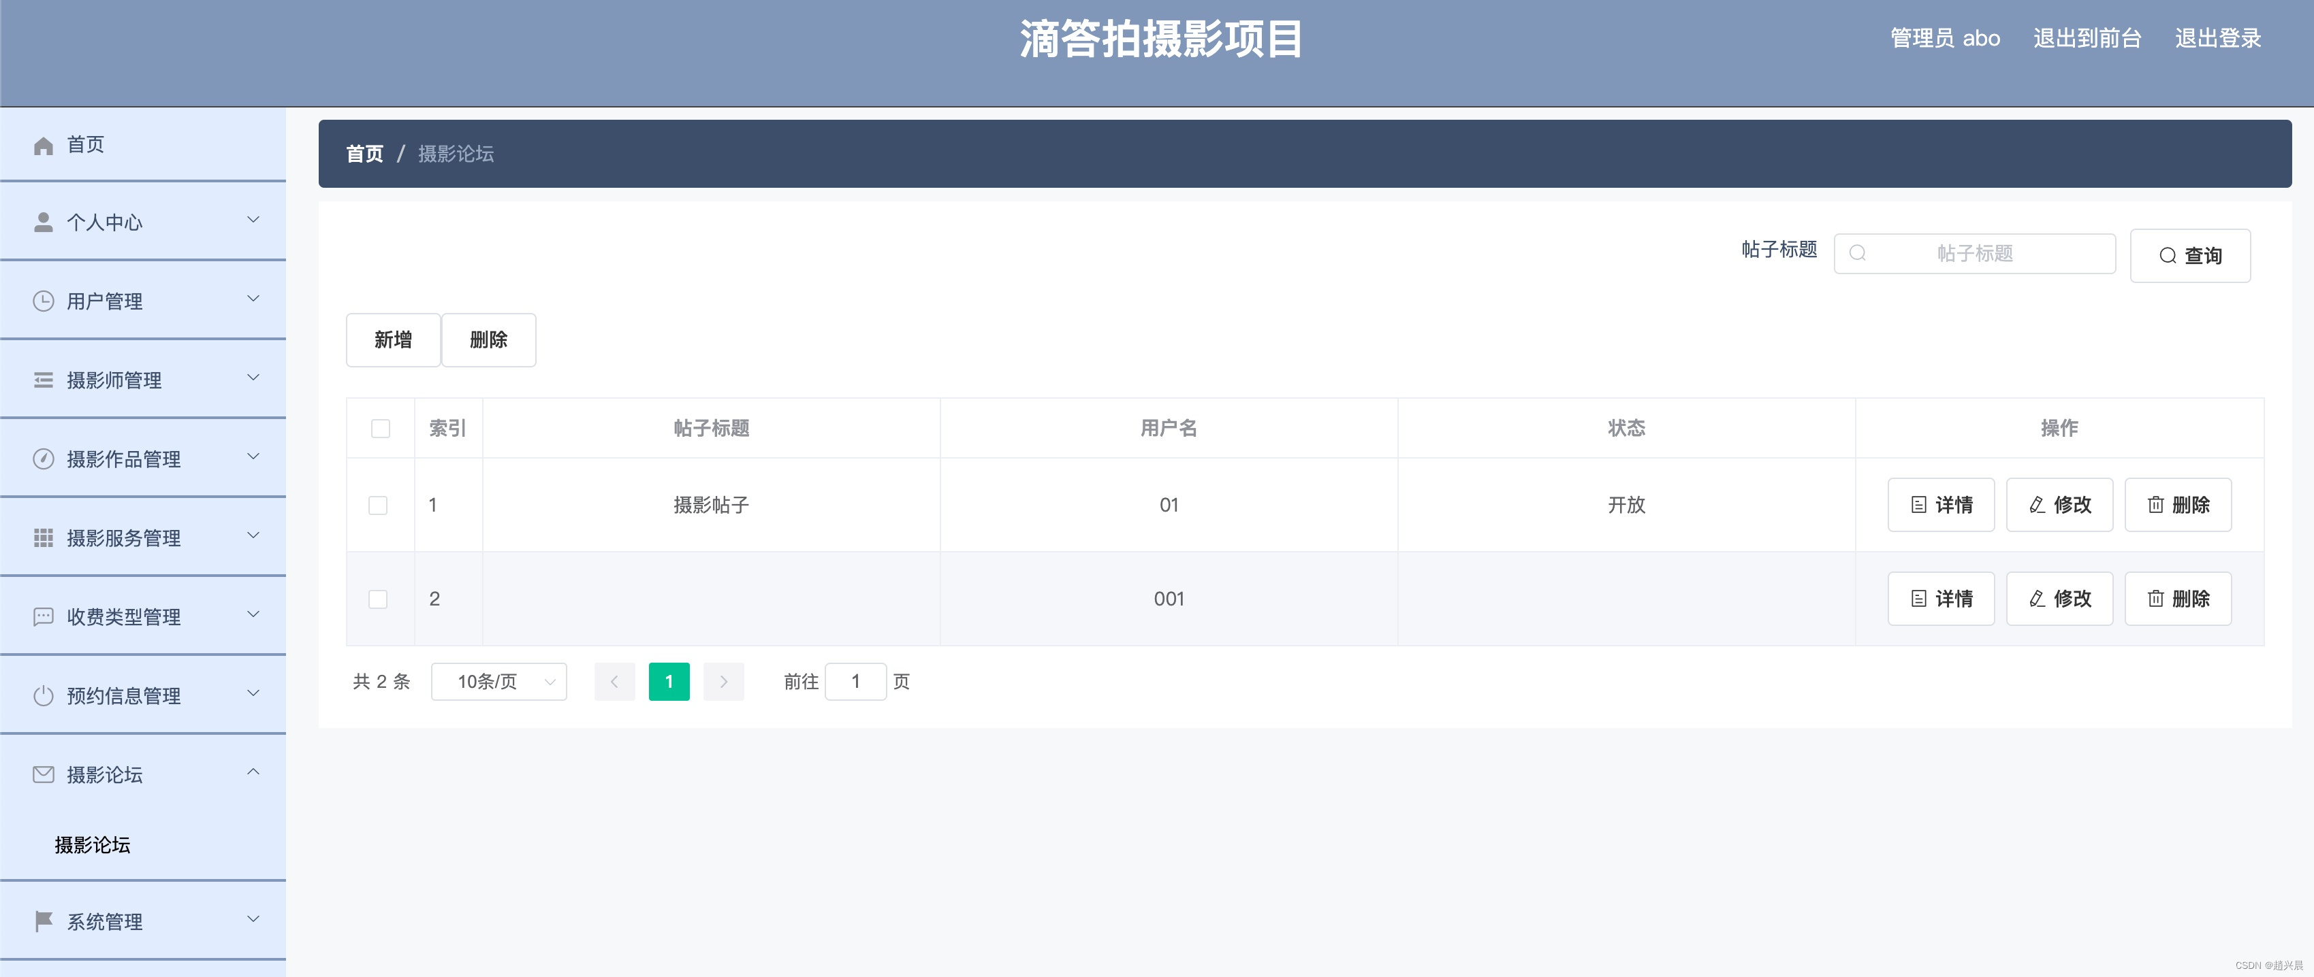Expand the 摄影作品管理 menu chevron

coord(253,457)
